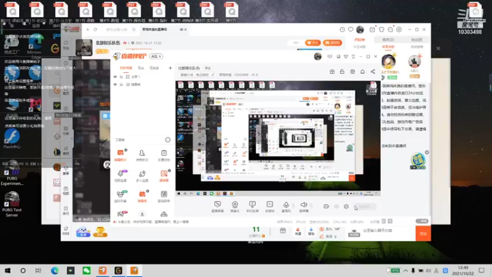Click the heart favorites icon in Douyu header

point(351,30)
